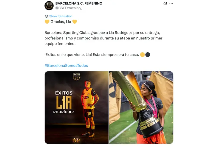Click the paragraph starting Barcelona Sporting Club agradece
Viewport: 217px width, 146px height.
103,38
